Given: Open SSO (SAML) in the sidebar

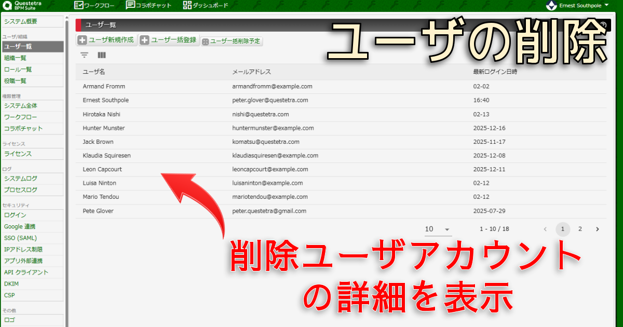Looking at the screenshot, I should click(32, 238).
